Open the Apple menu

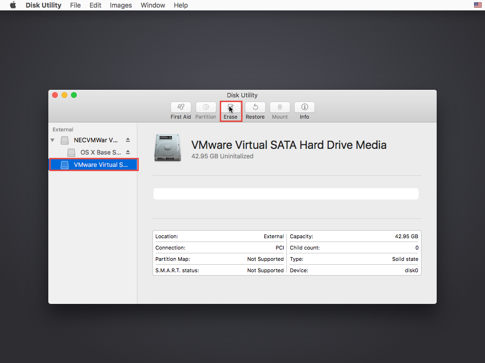point(12,5)
